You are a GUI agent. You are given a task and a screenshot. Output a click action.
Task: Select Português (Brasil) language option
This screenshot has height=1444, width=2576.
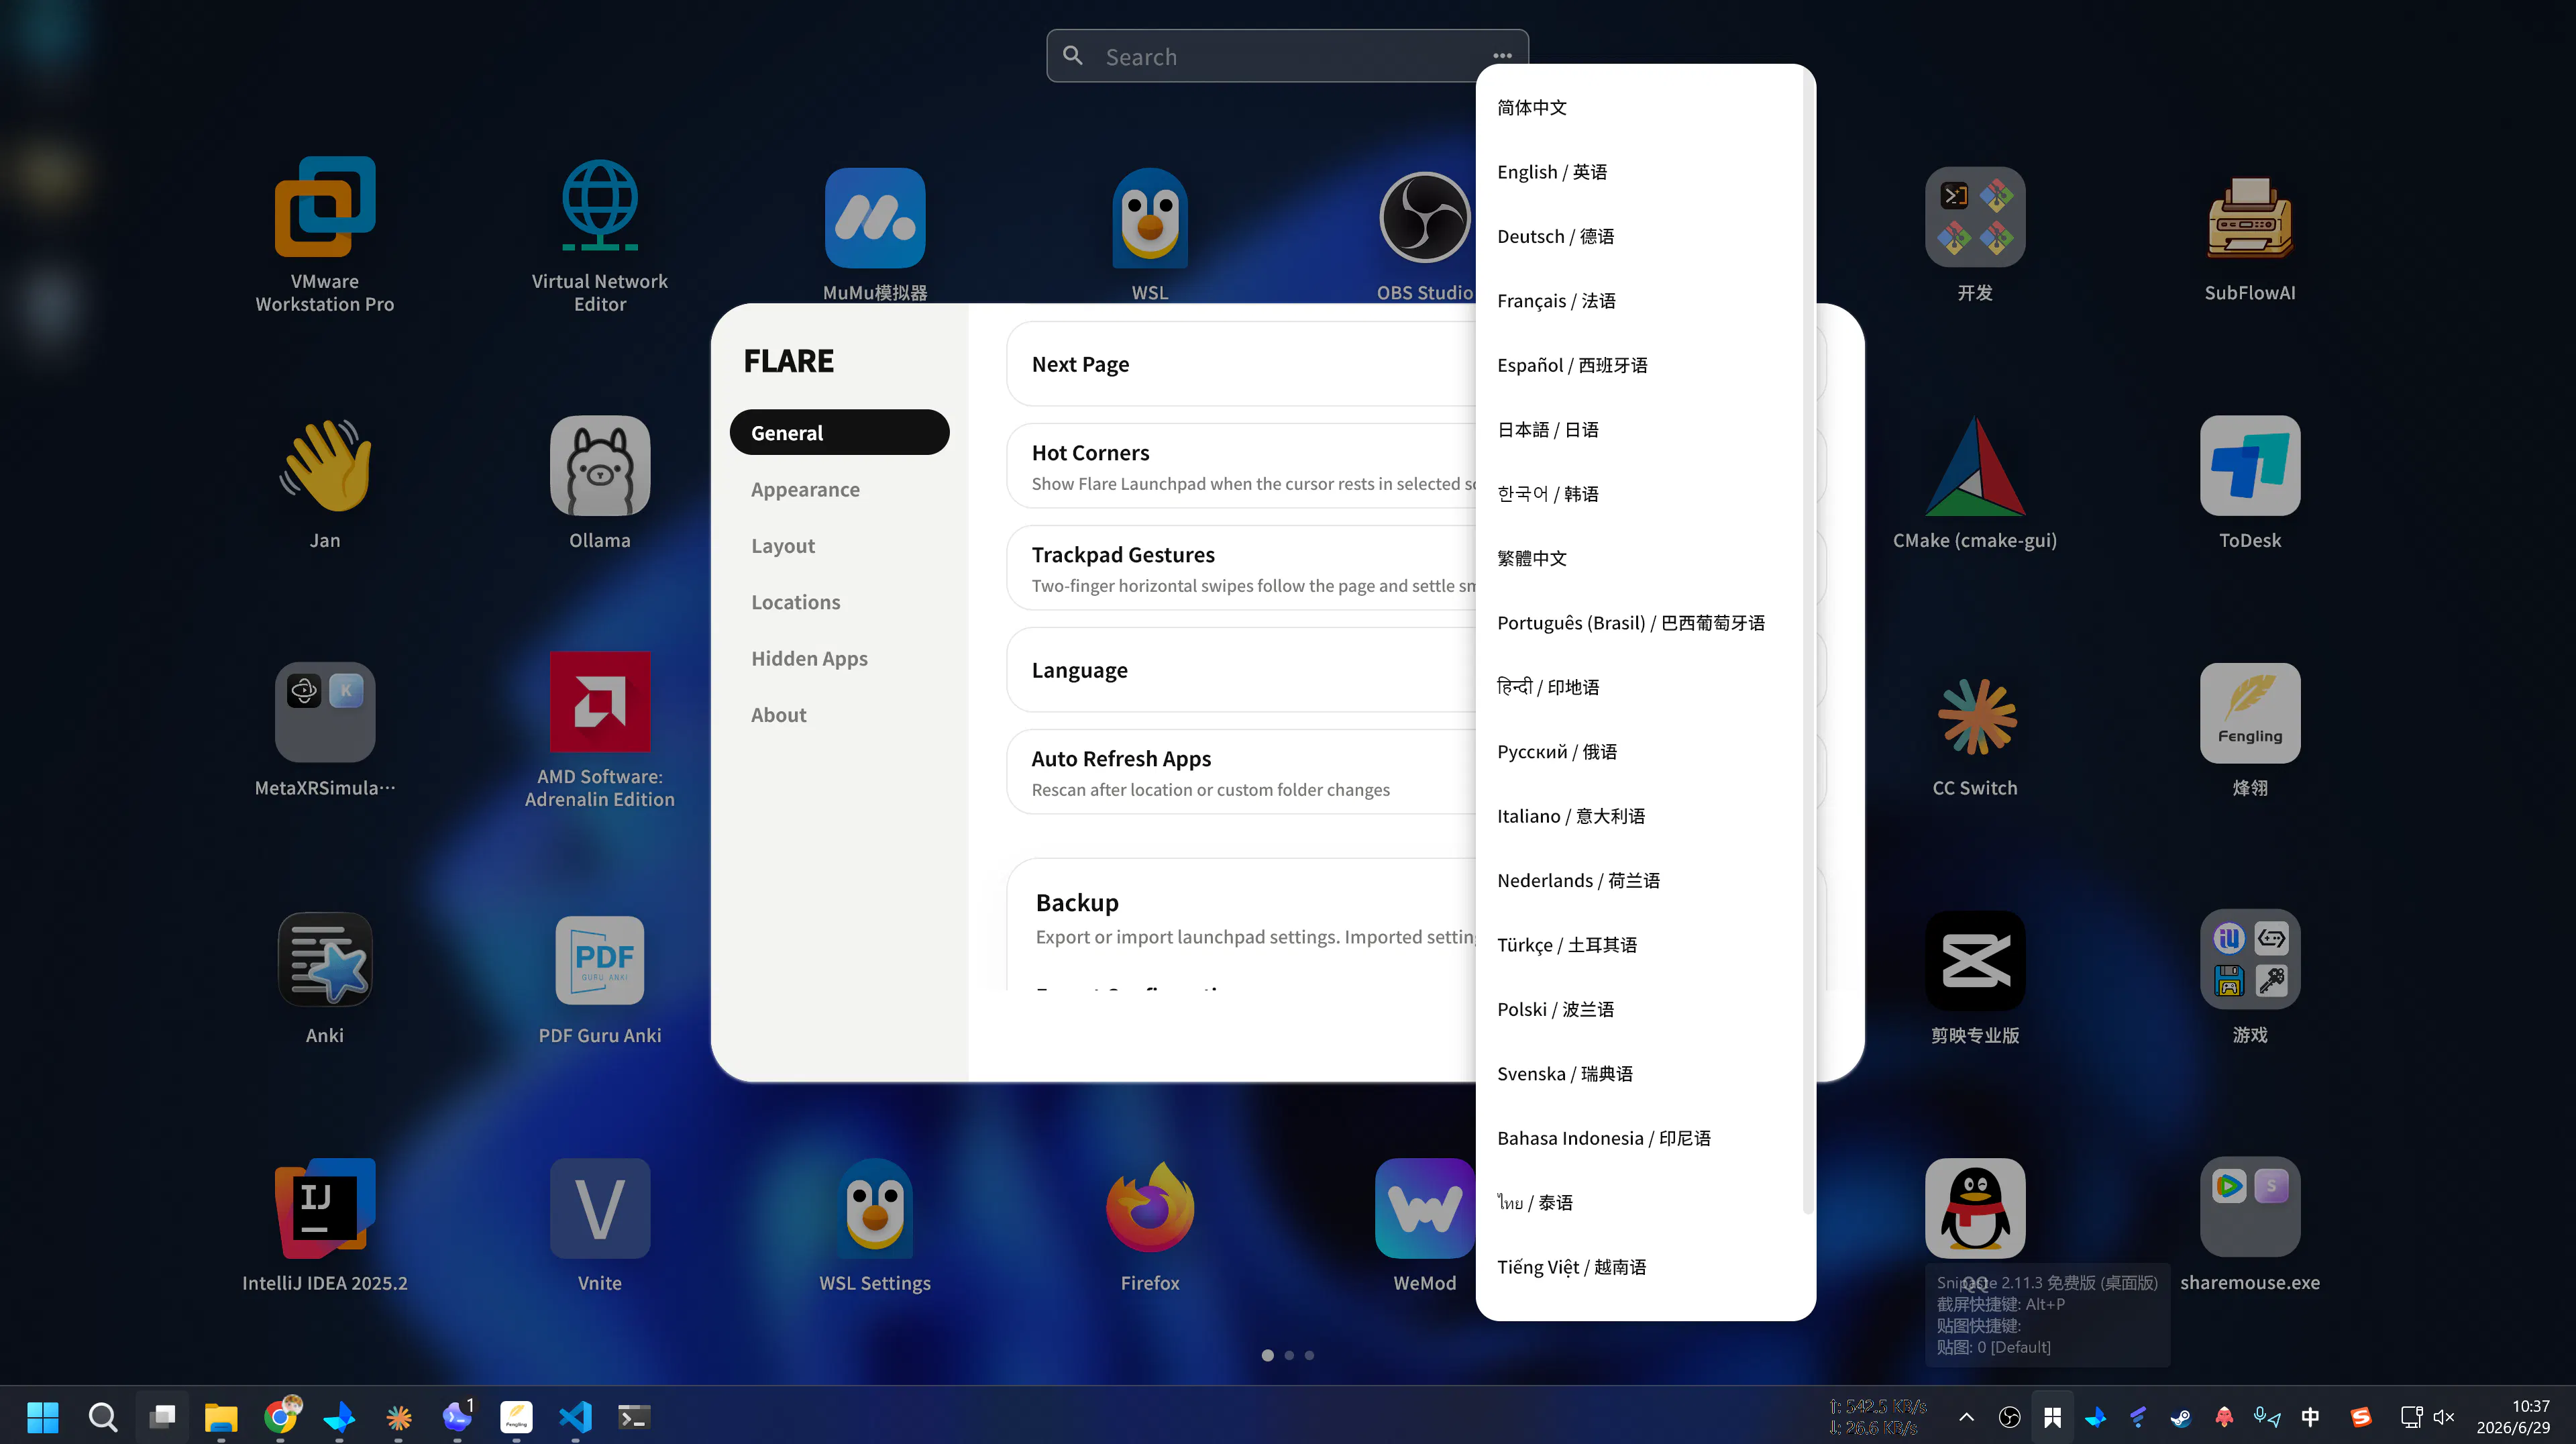[x=1640, y=623]
